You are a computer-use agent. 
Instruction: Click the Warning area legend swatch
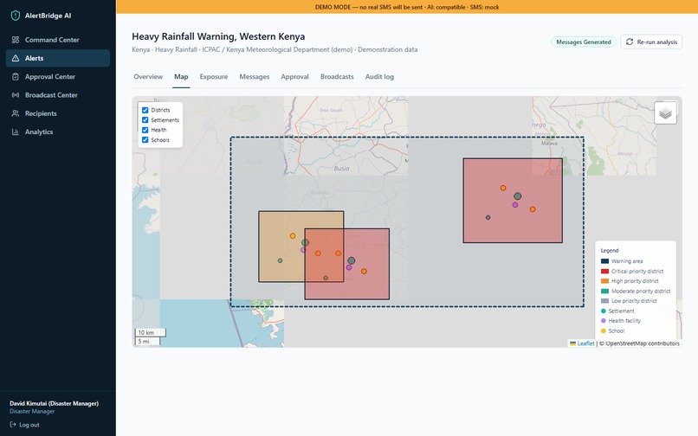pos(604,261)
